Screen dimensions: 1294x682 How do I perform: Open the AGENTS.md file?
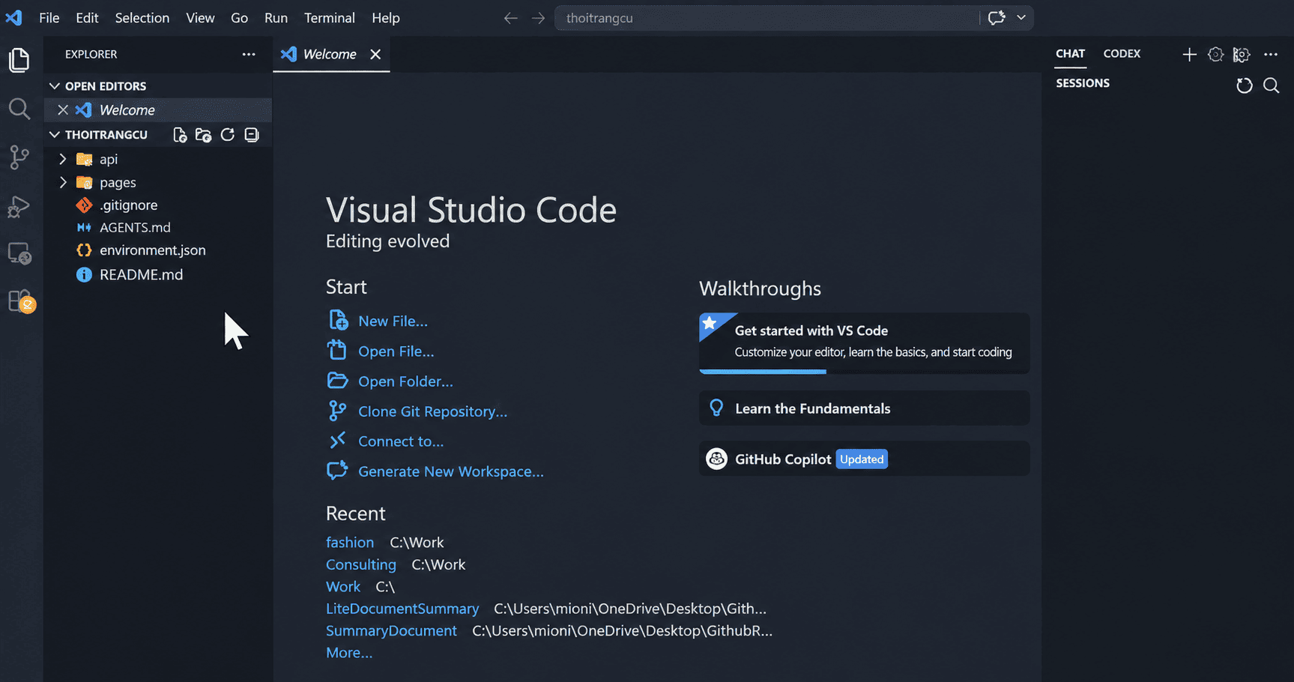click(x=135, y=227)
